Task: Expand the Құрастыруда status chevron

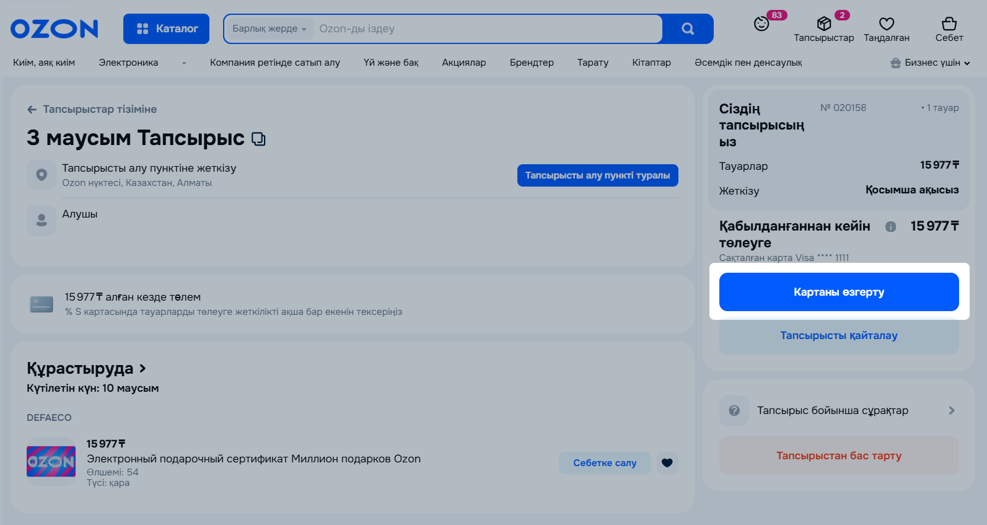Action: pos(143,368)
